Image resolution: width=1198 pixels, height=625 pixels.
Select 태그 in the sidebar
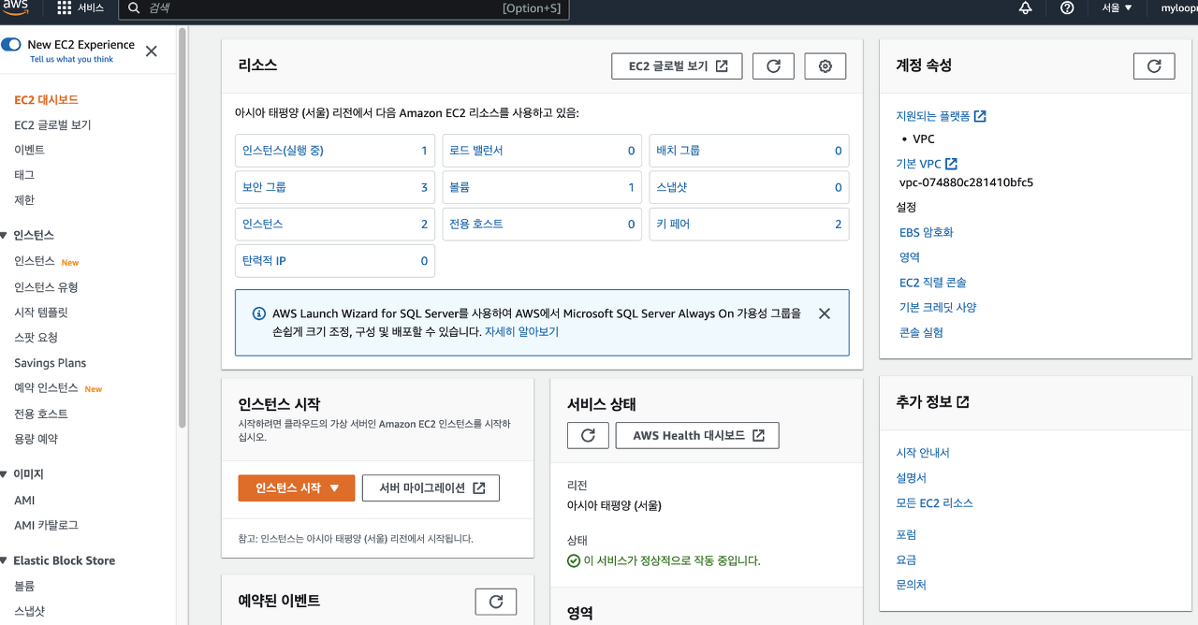click(x=24, y=175)
